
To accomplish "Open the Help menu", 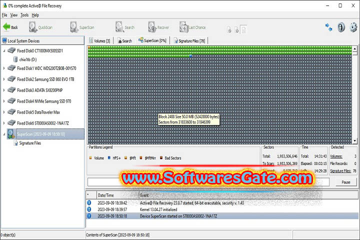I will [x=35, y=15].
